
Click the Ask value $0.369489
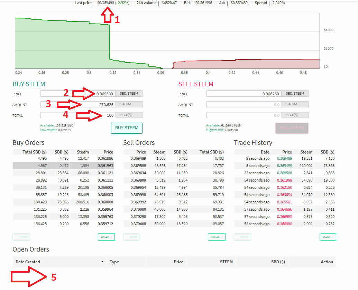[239, 3]
